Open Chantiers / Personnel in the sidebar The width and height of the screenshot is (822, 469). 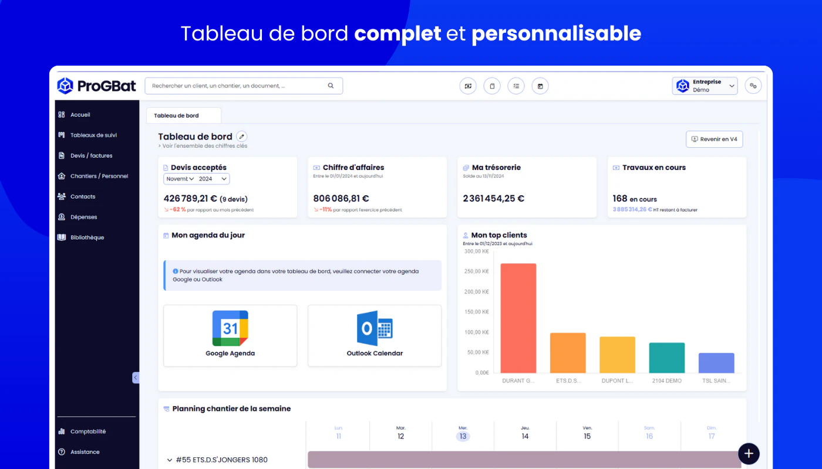[x=99, y=176]
